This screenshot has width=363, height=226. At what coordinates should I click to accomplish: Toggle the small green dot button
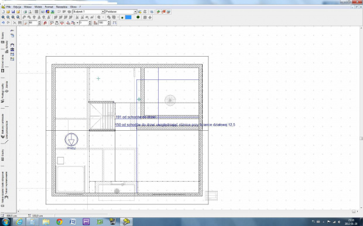pos(122,18)
